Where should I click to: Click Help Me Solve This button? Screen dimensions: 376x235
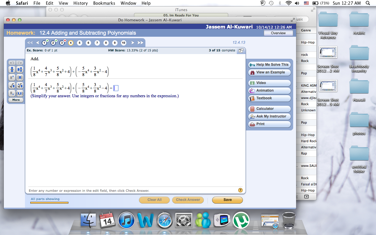(x=269, y=65)
